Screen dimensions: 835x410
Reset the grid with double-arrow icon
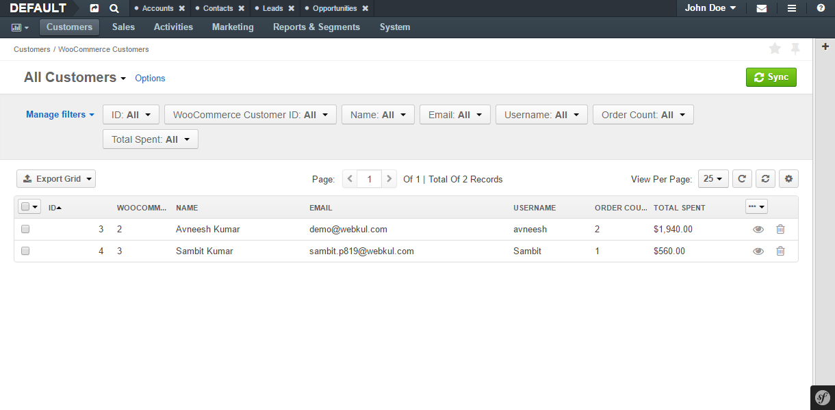(x=765, y=179)
